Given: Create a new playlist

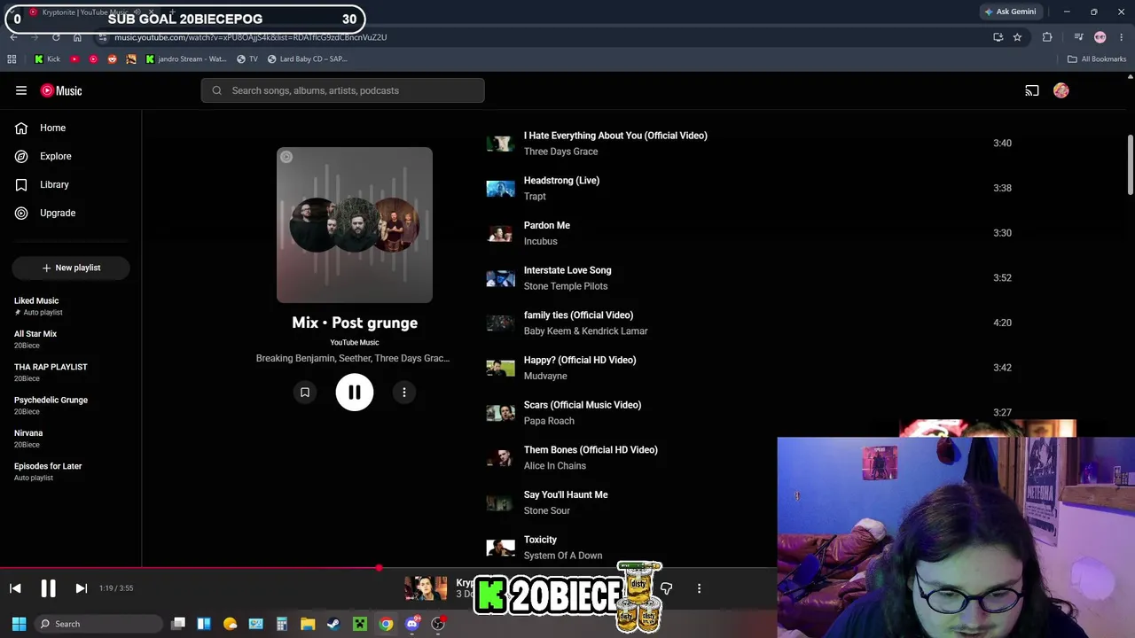Looking at the screenshot, I should [71, 268].
